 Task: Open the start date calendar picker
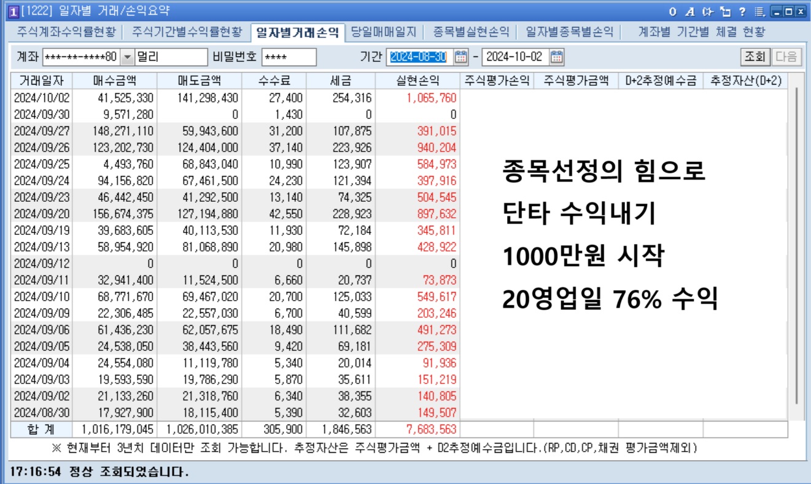[x=462, y=58]
